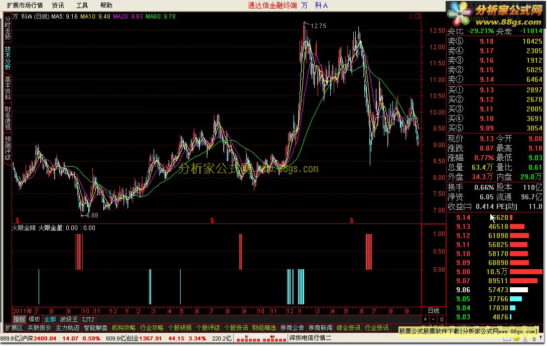Click the diamond icon above the chart
Image resolution: width=547 pixels, height=346 pixels.
pyautogui.click(x=411, y=16)
